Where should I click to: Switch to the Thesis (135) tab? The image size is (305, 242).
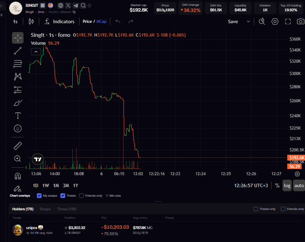[x=67, y=209]
